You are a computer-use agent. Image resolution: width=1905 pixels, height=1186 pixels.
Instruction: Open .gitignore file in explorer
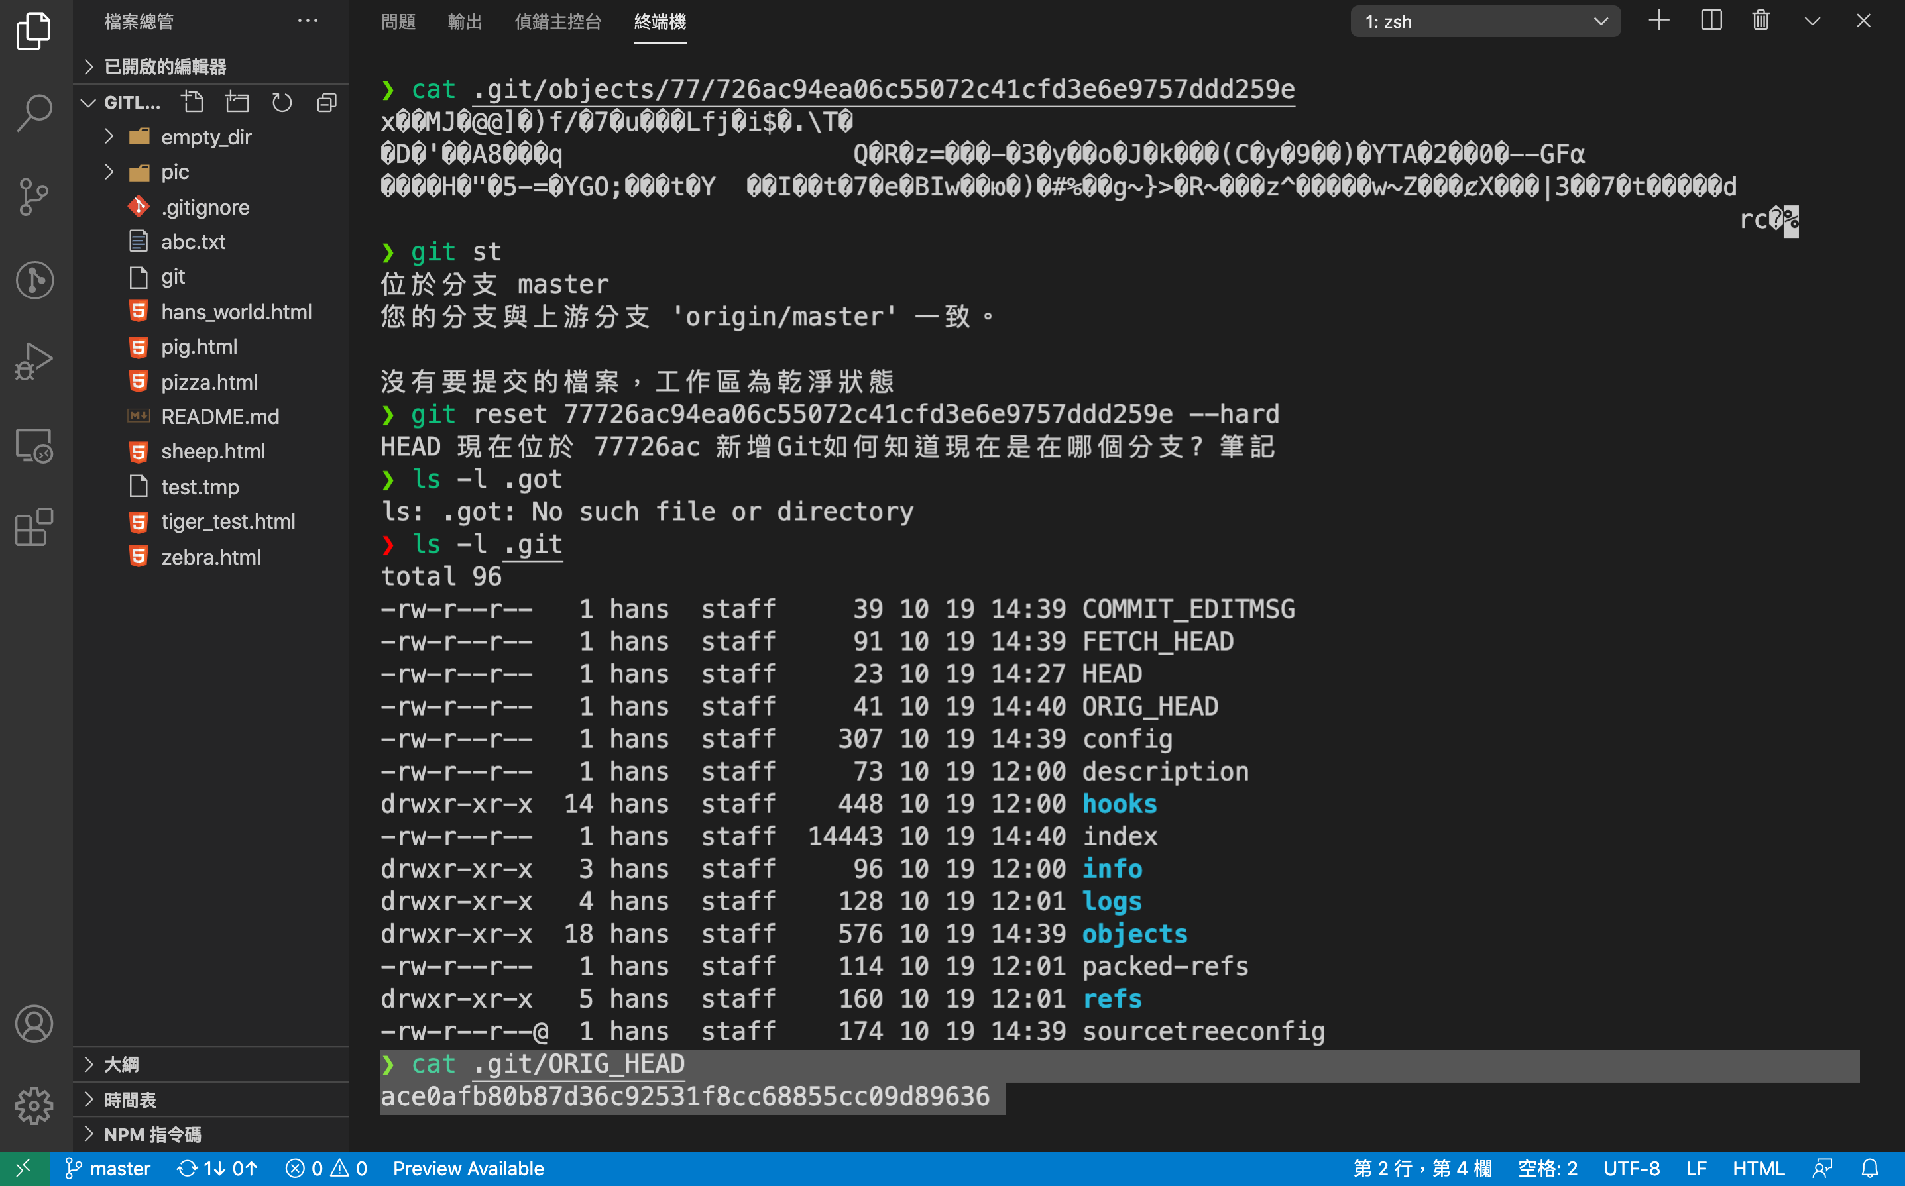point(211,207)
